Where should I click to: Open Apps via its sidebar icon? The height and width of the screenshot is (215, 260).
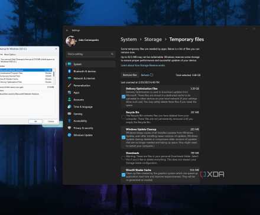(x=69, y=92)
